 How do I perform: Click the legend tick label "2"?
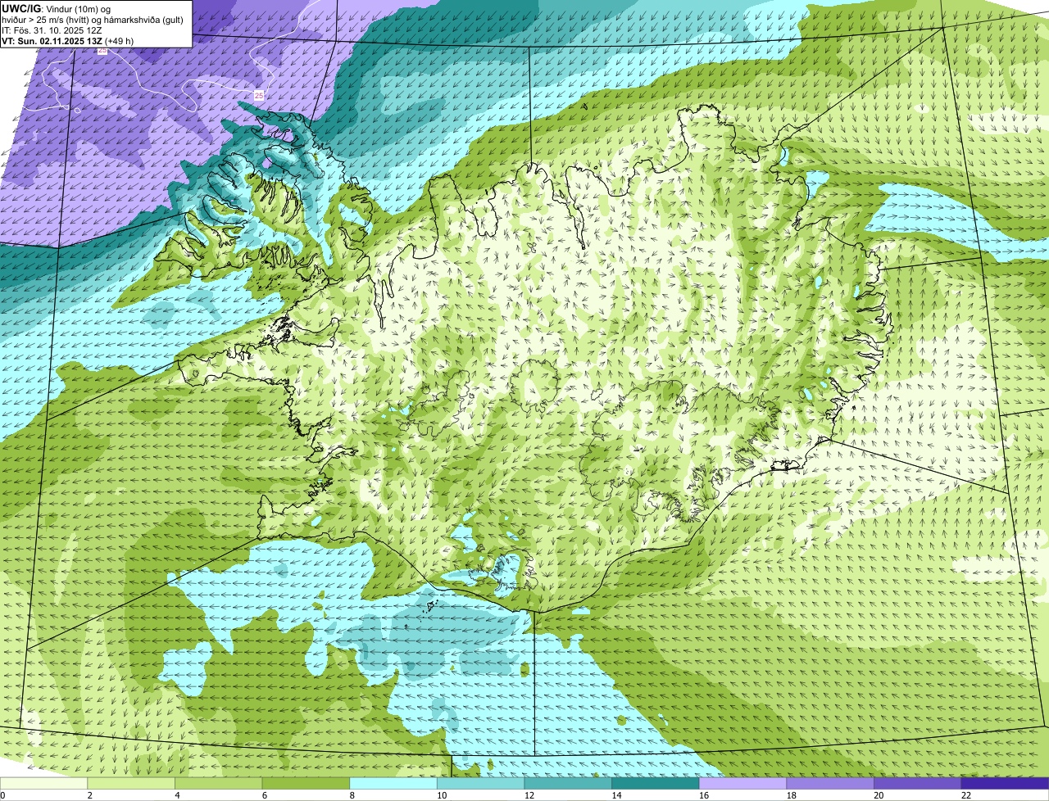pyautogui.click(x=89, y=795)
